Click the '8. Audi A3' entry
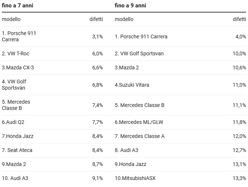This screenshot has width=248, height=187. [x=126, y=150]
